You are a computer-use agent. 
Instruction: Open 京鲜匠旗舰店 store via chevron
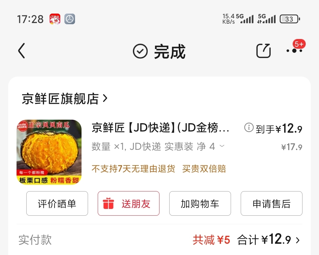click(105, 98)
